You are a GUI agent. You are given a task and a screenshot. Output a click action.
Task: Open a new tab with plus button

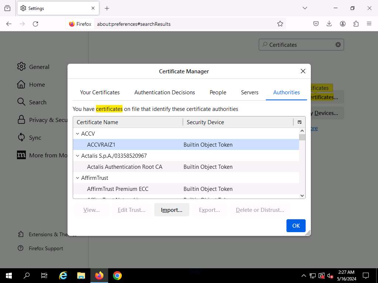107,8
